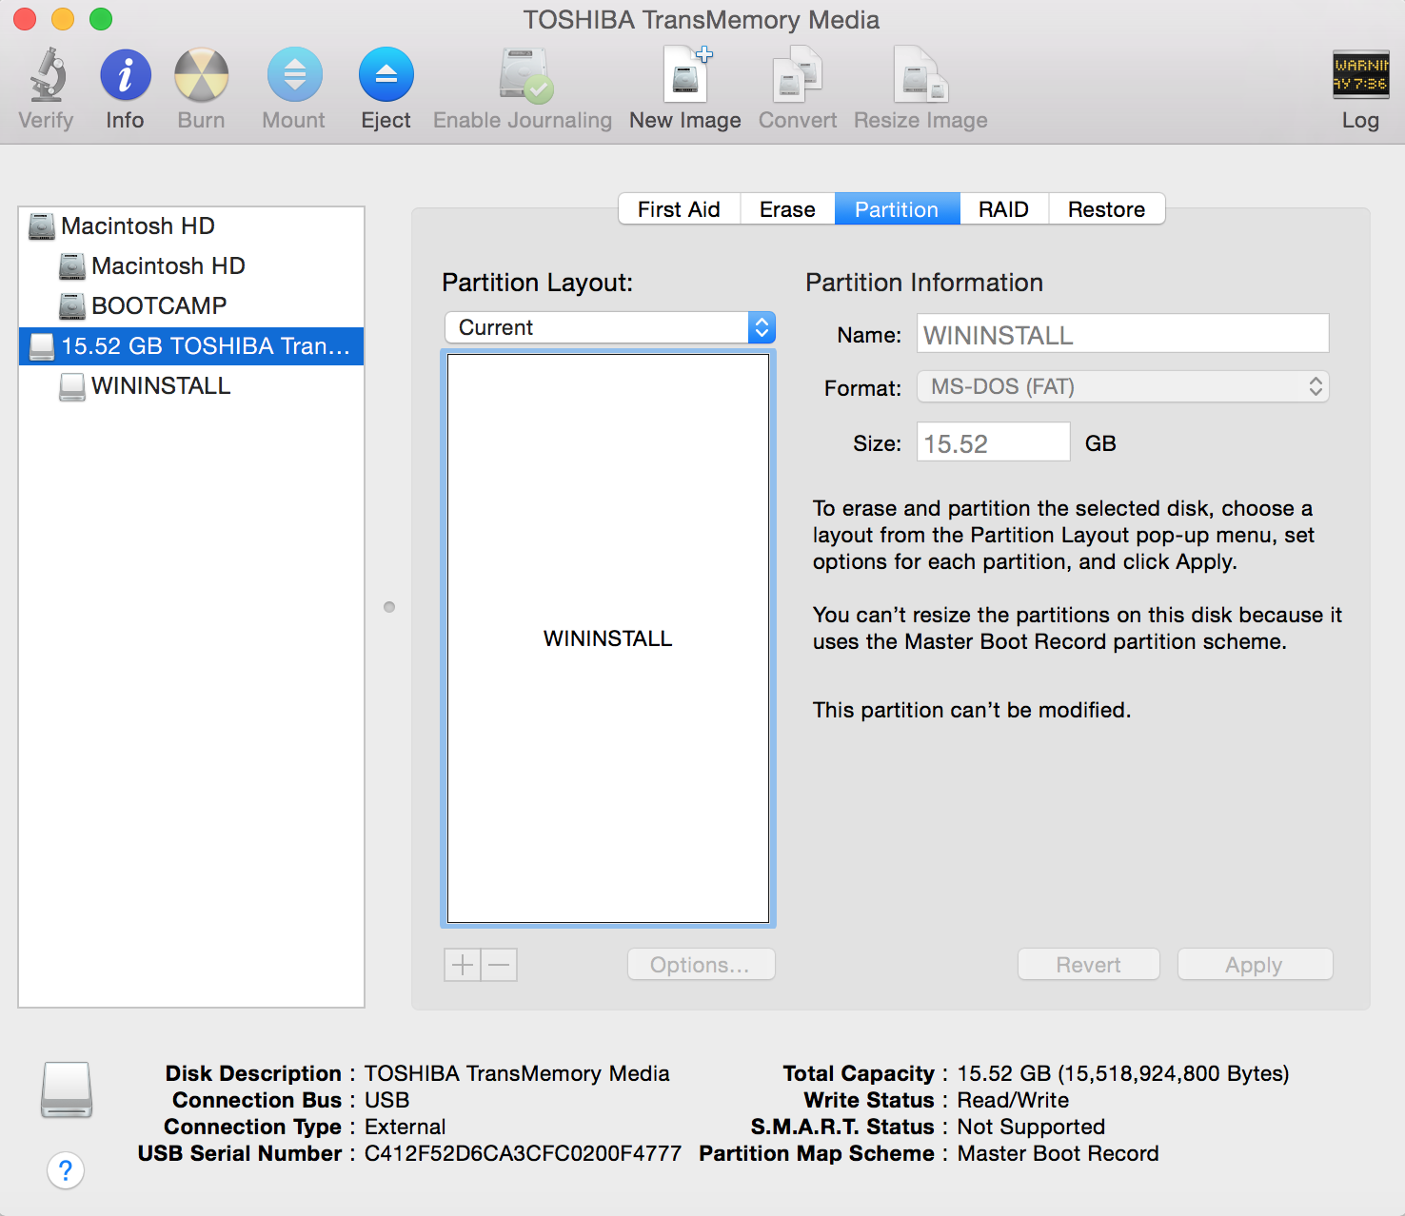Open the Info toolbar icon
1405x1216 pixels.
[x=126, y=75]
